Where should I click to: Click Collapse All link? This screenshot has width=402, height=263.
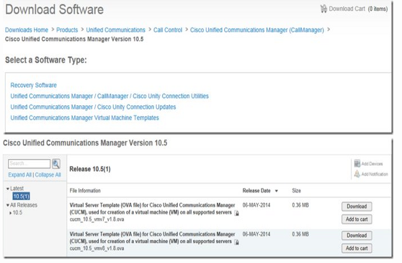coord(48,175)
